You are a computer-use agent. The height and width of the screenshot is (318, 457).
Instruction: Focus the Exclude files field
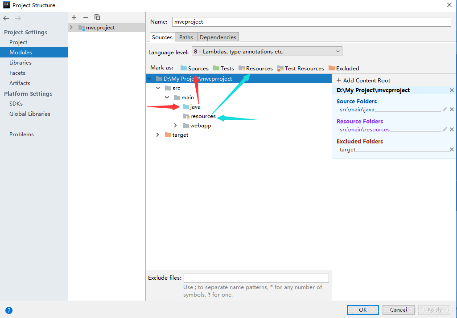point(256,278)
